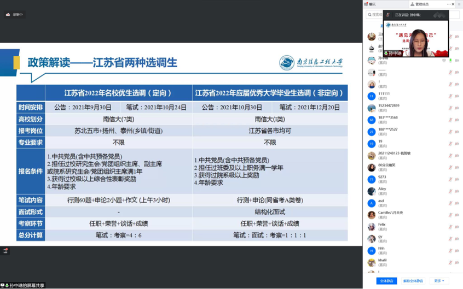Screen dimensions: 463x289
Task: Click avatar of member Camille/八月未央
Action: [x=372, y=215]
